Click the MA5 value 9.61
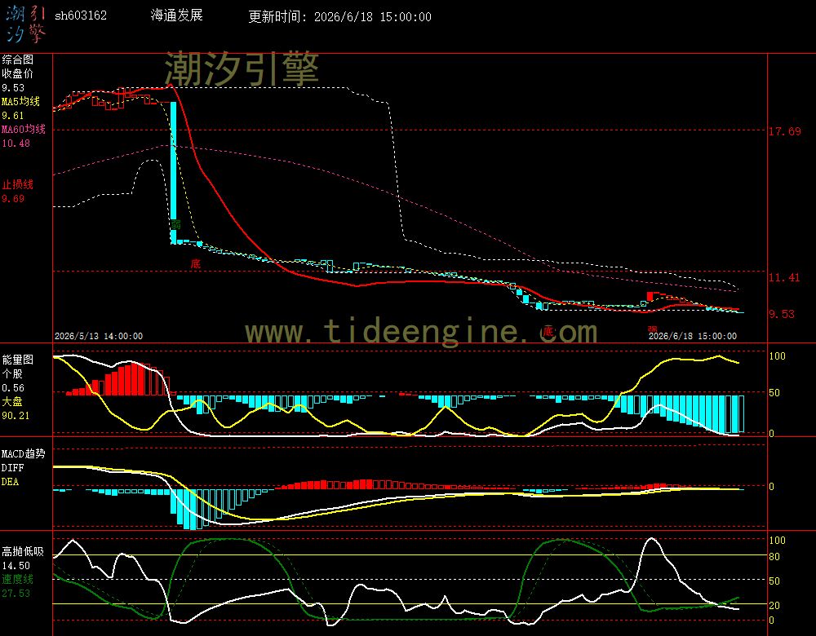 point(13,116)
